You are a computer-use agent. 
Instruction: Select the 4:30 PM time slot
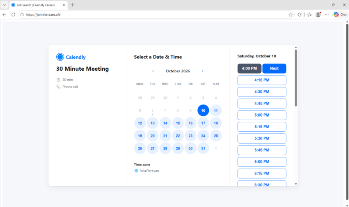(262, 92)
